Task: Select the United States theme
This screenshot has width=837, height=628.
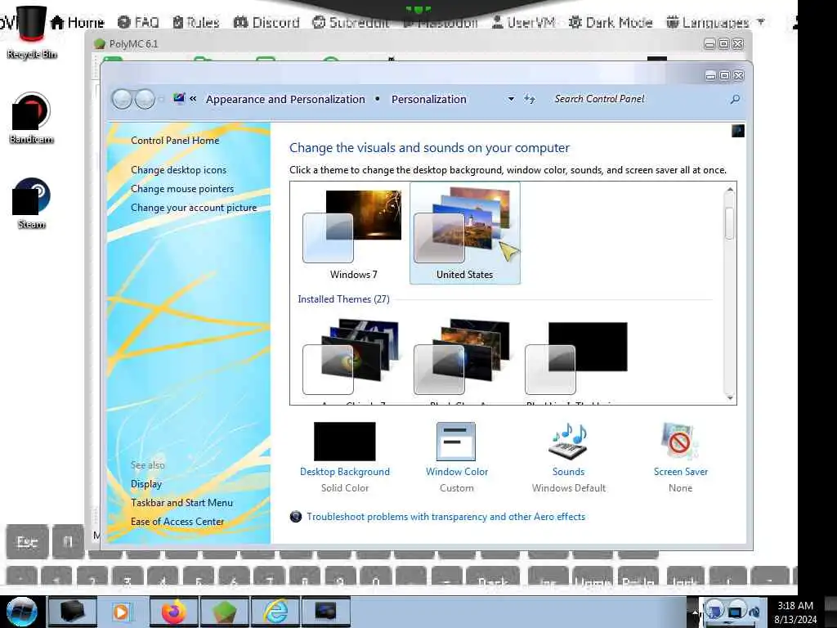Action: (464, 233)
